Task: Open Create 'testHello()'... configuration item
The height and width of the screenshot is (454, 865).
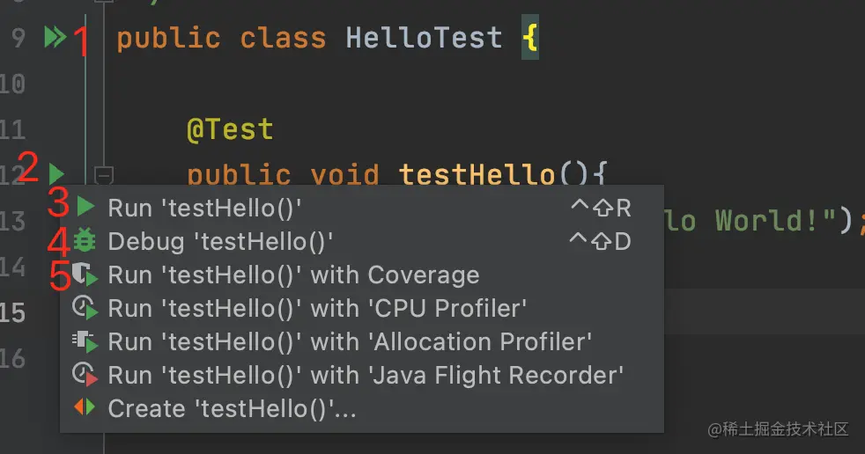Action: (362, 409)
